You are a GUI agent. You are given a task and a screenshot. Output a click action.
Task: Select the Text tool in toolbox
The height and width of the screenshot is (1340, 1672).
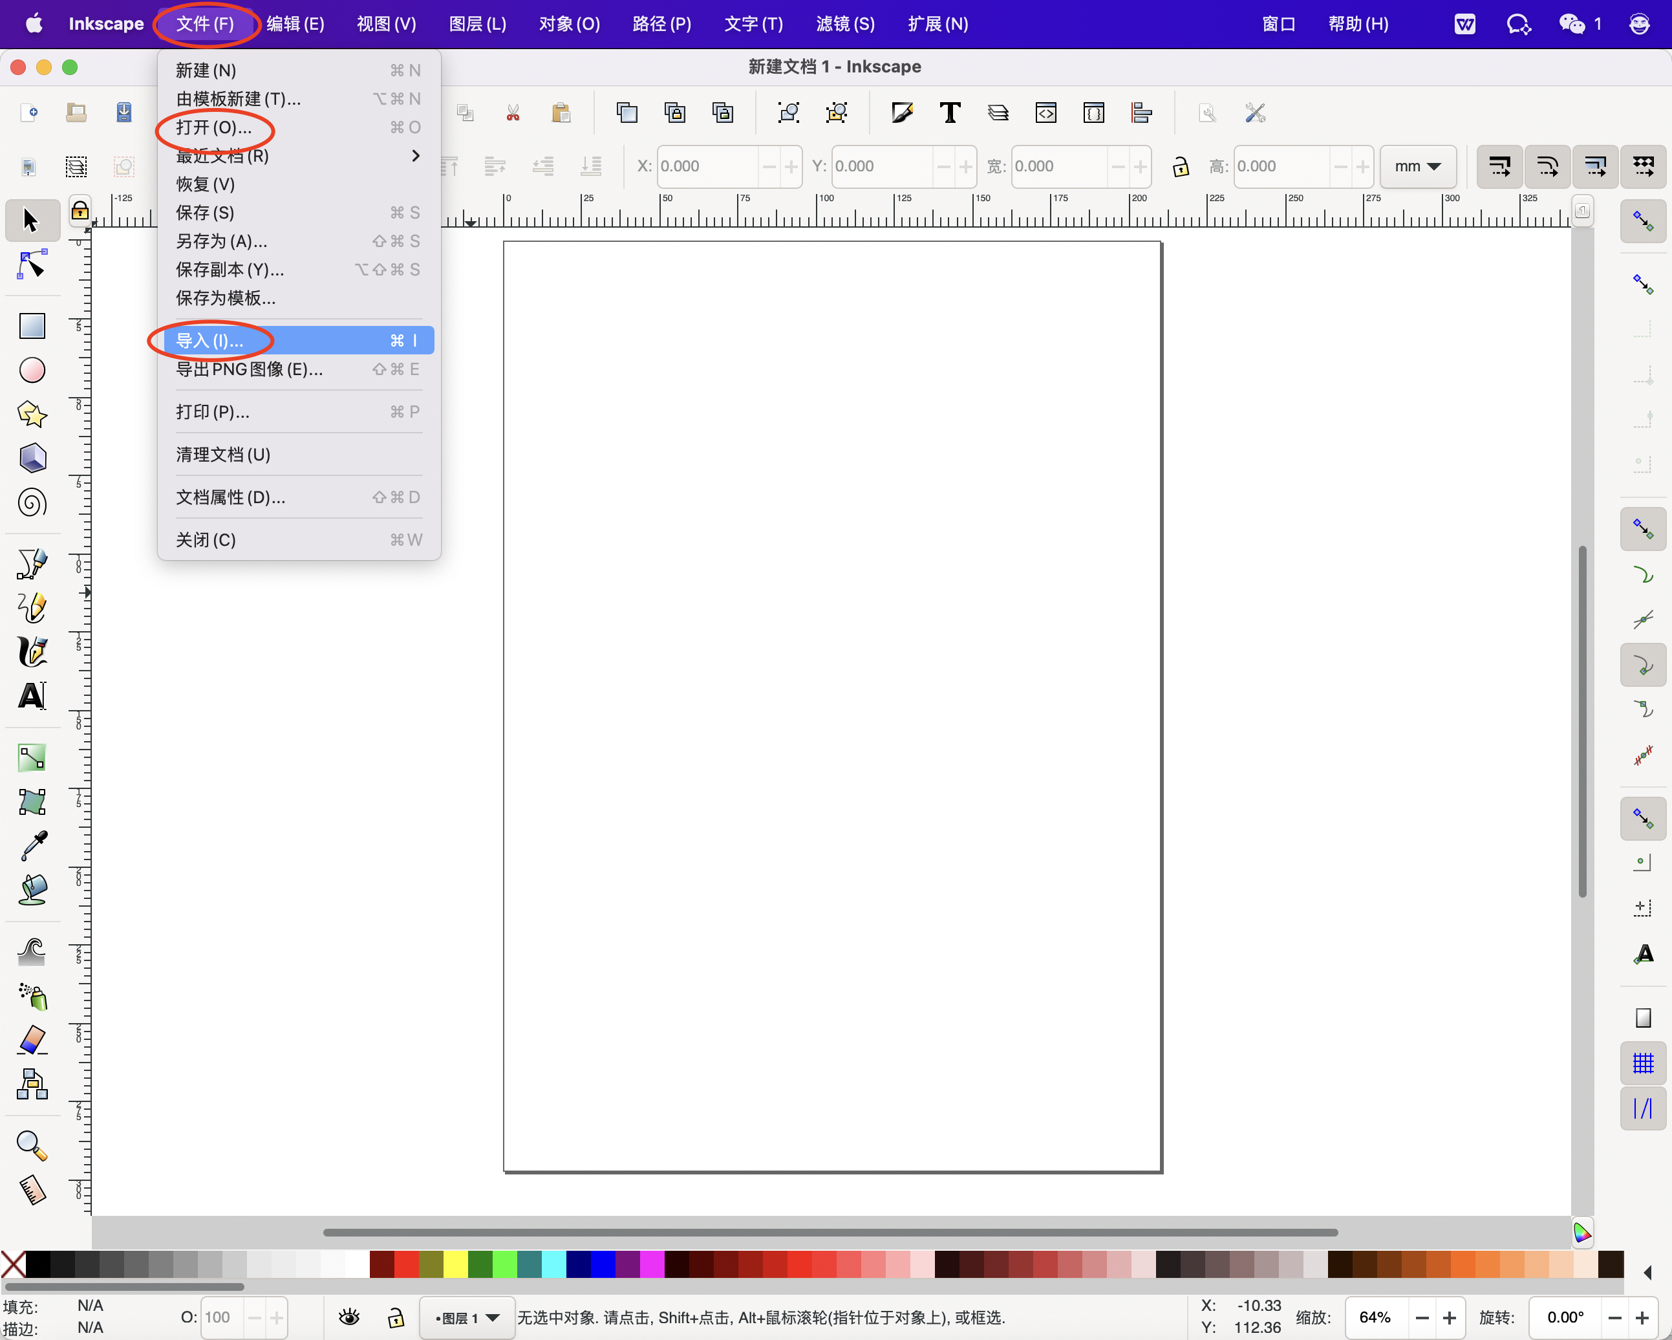[x=32, y=696]
